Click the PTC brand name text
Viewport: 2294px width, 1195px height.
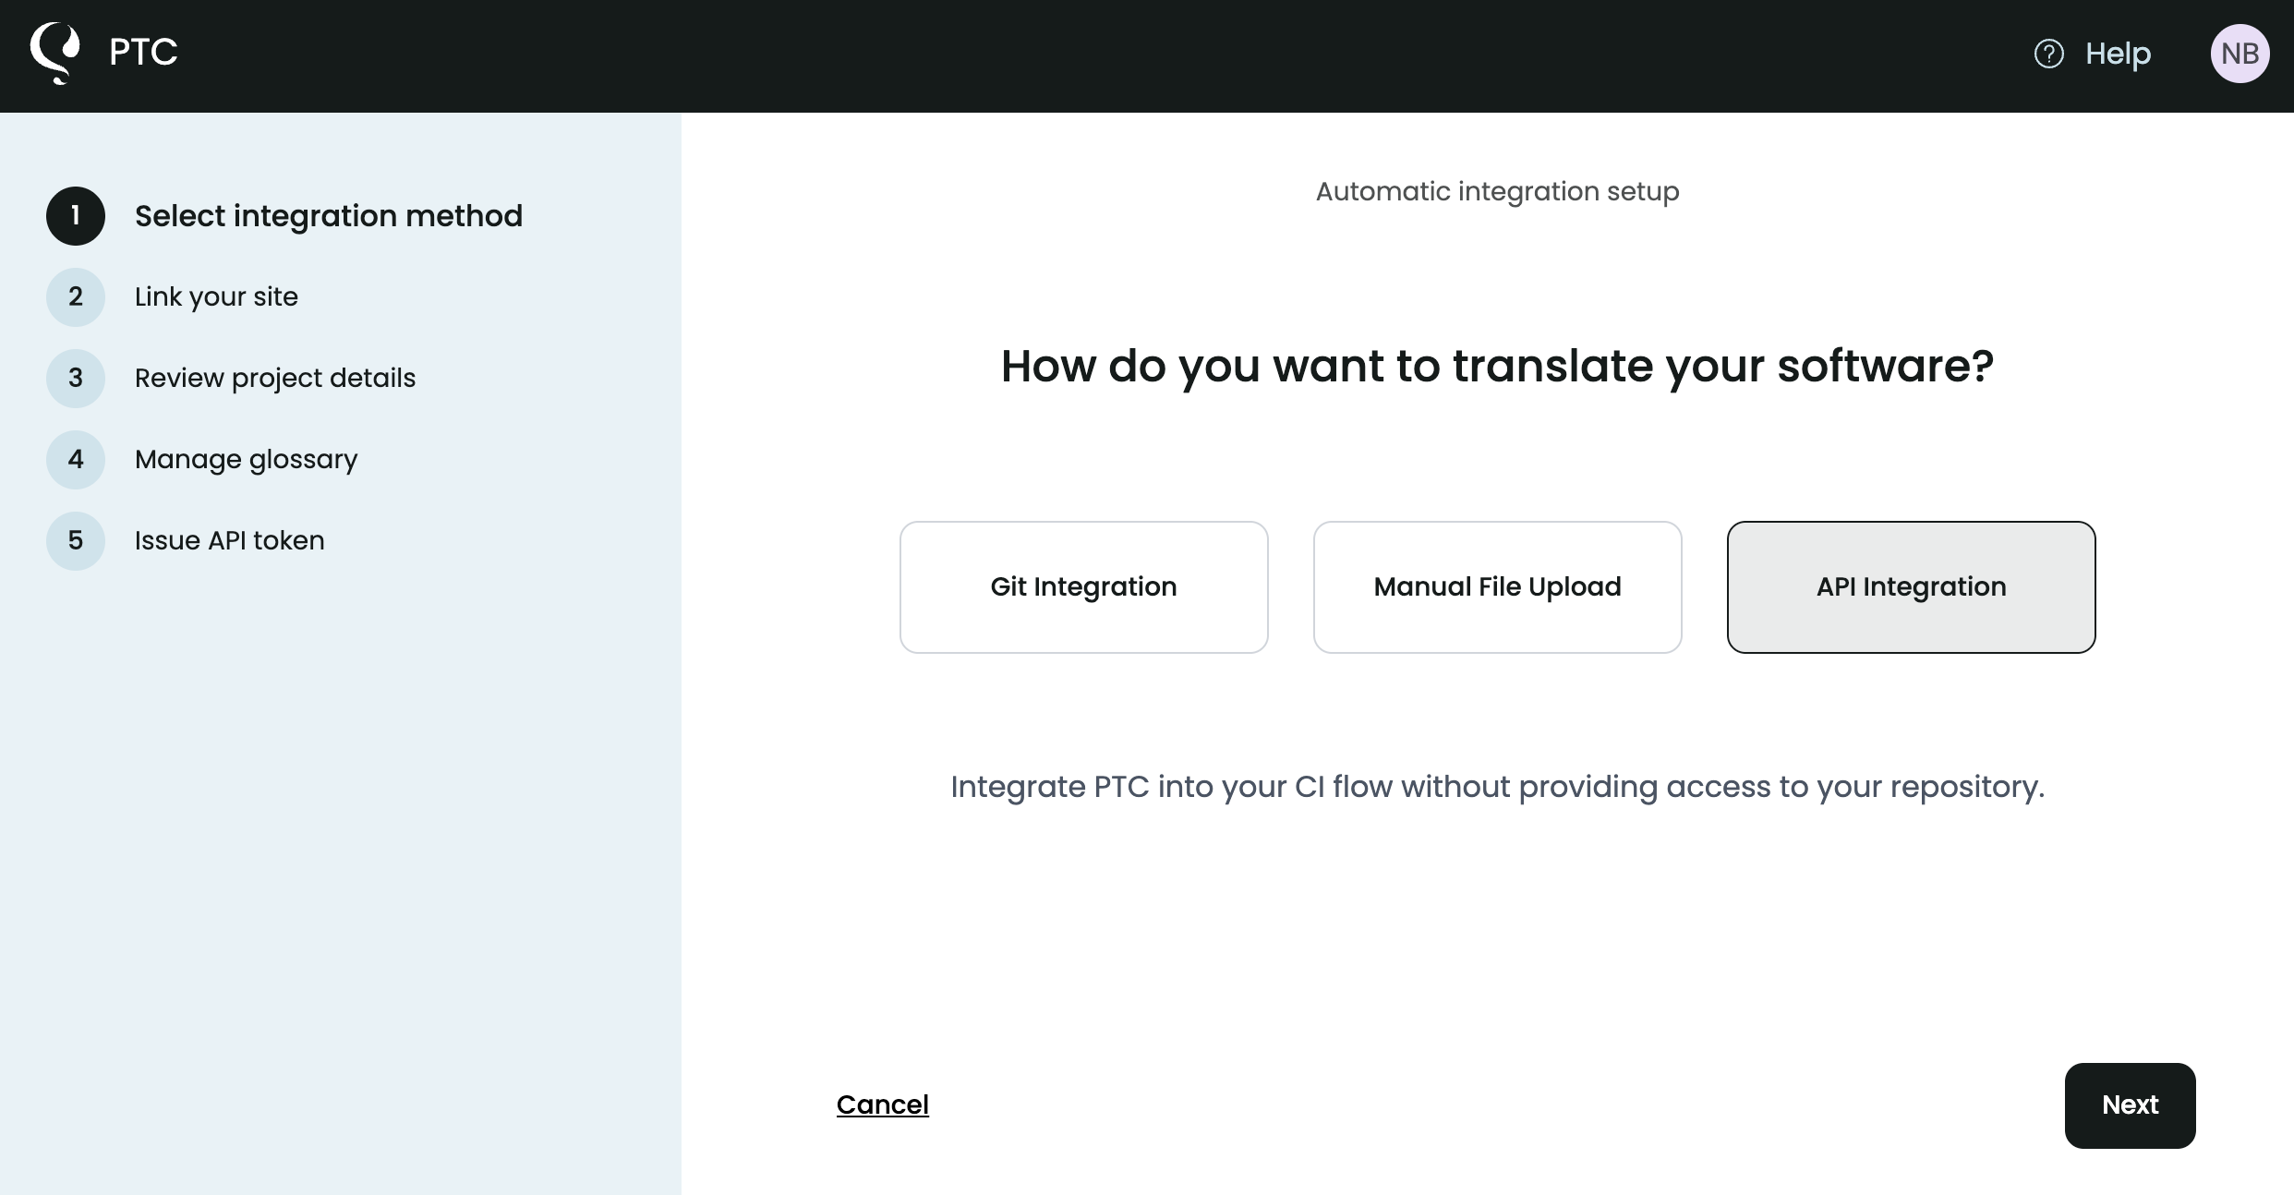(x=143, y=52)
